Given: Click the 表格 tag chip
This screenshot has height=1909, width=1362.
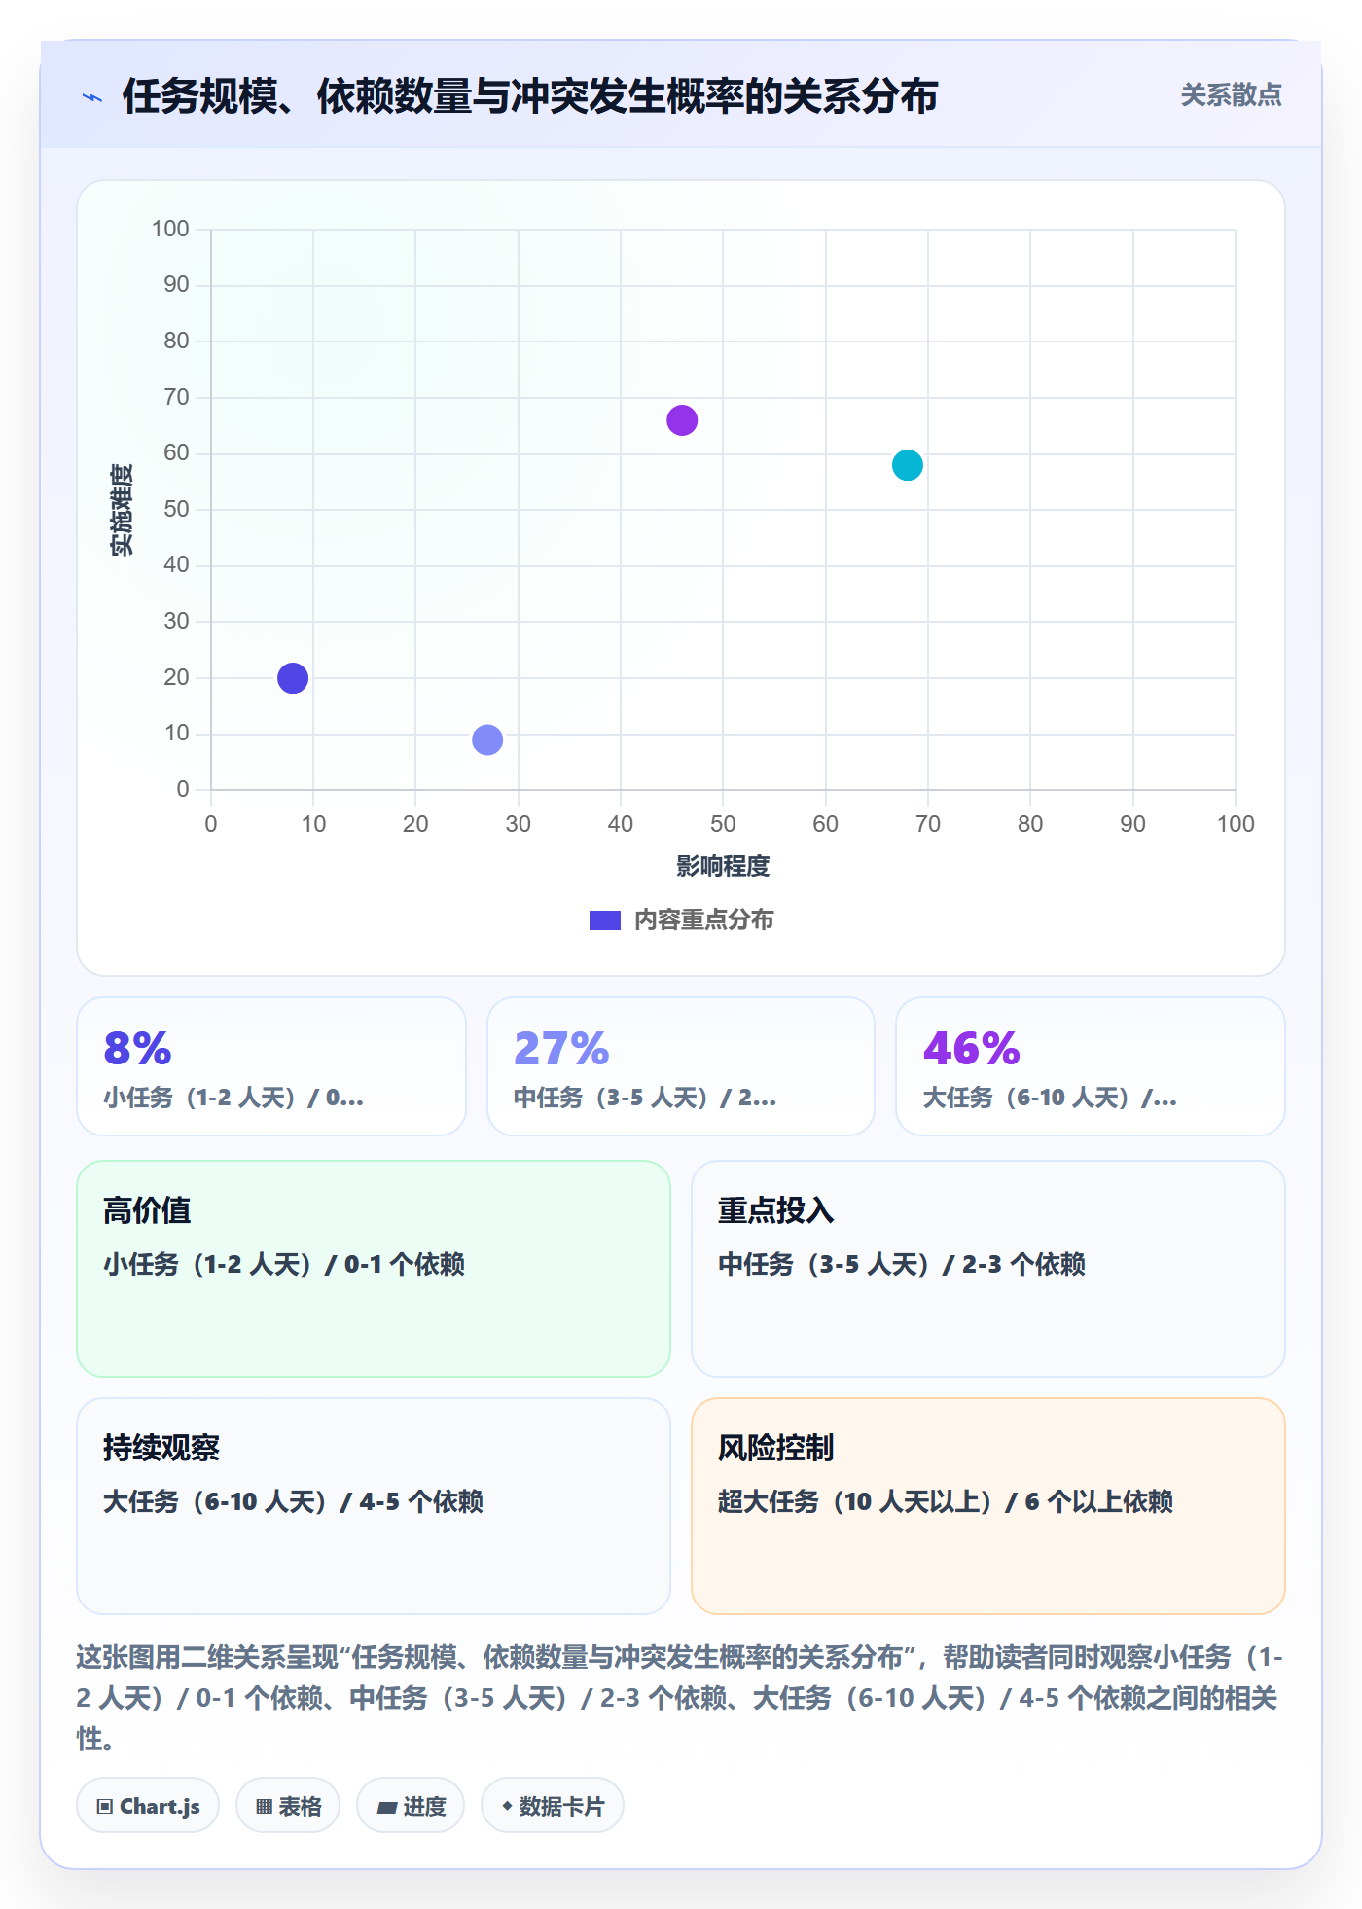Looking at the screenshot, I should tap(288, 1806).
